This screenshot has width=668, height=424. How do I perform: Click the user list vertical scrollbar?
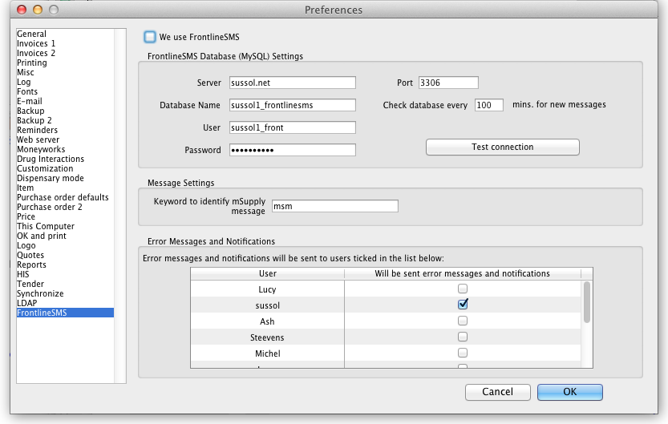coord(587,303)
